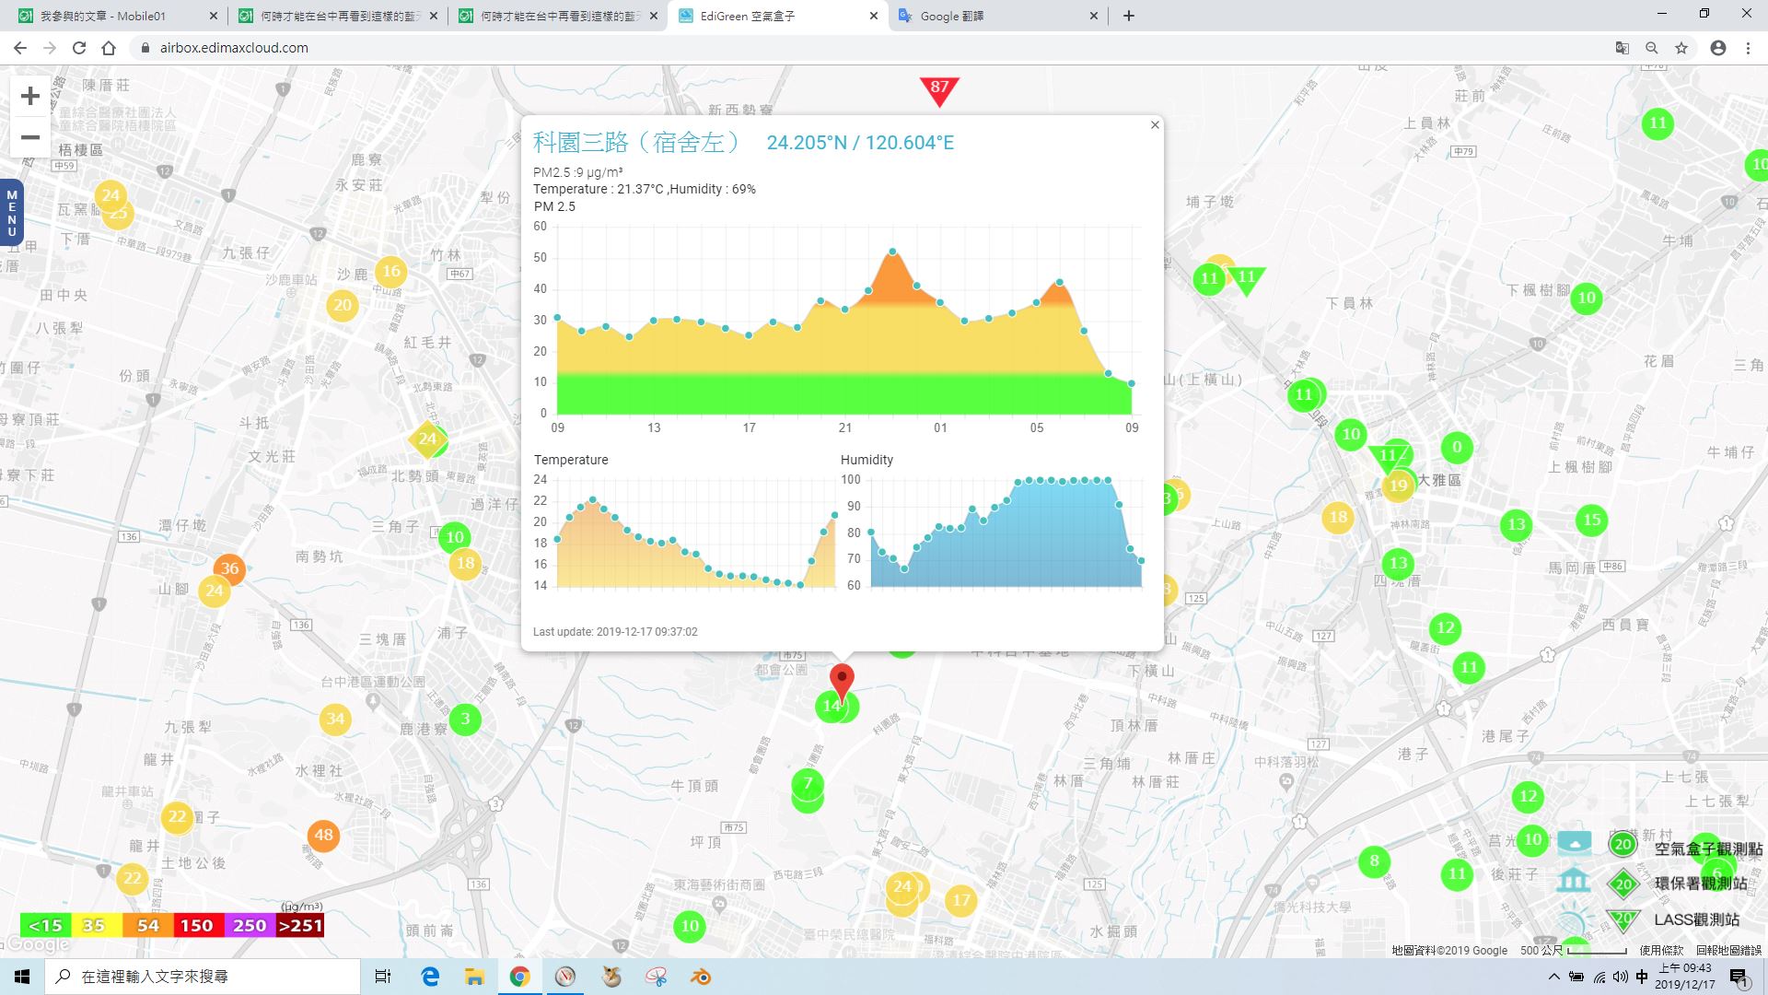Image resolution: width=1768 pixels, height=995 pixels.
Task: Click the yellow marker 17
Action: click(x=961, y=900)
